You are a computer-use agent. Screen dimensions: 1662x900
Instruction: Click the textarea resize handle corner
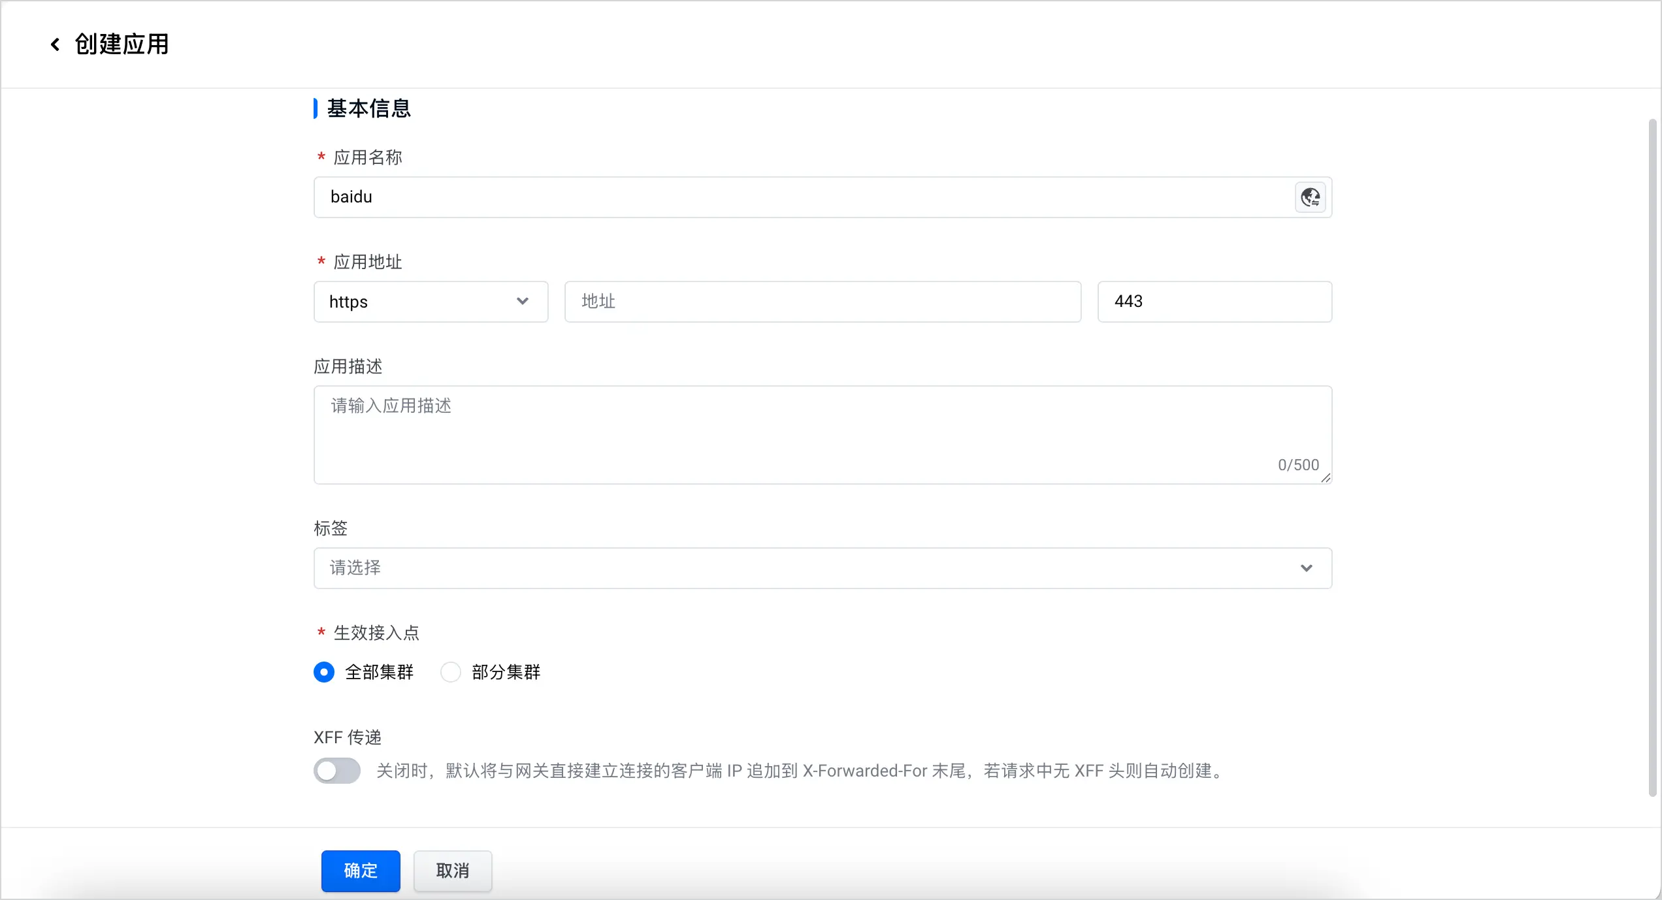(x=1326, y=478)
